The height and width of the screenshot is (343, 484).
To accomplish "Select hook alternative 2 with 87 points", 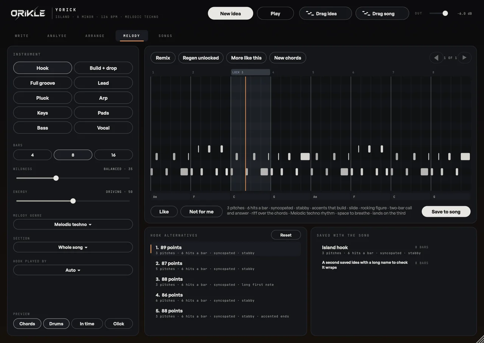I will click(x=226, y=266).
